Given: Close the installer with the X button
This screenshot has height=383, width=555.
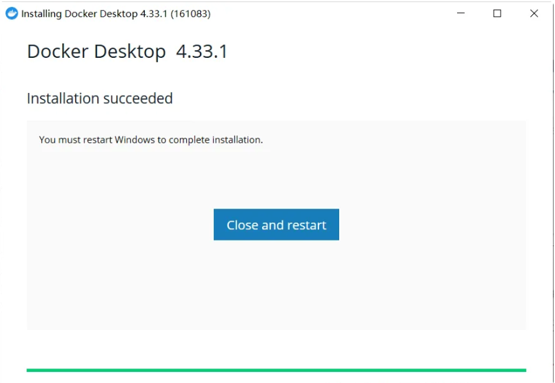Looking at the screenshot, I should coord(534,14).
